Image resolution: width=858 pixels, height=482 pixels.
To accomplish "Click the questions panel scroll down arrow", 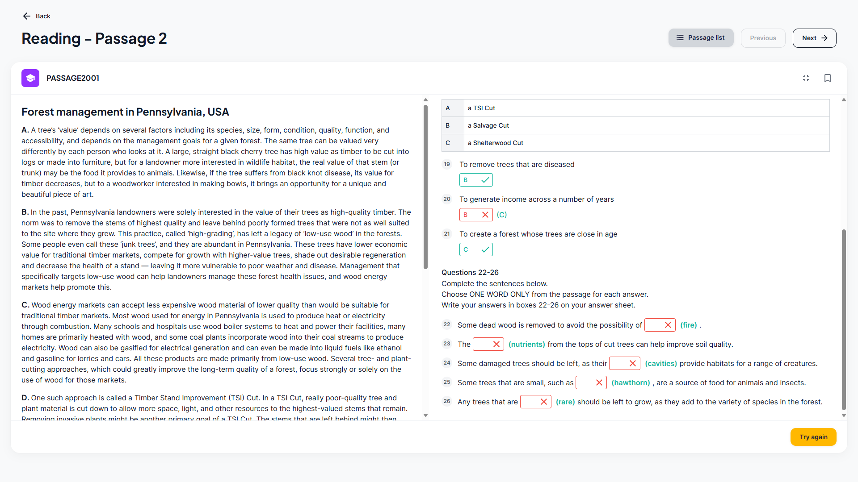I will coord(844,416).
